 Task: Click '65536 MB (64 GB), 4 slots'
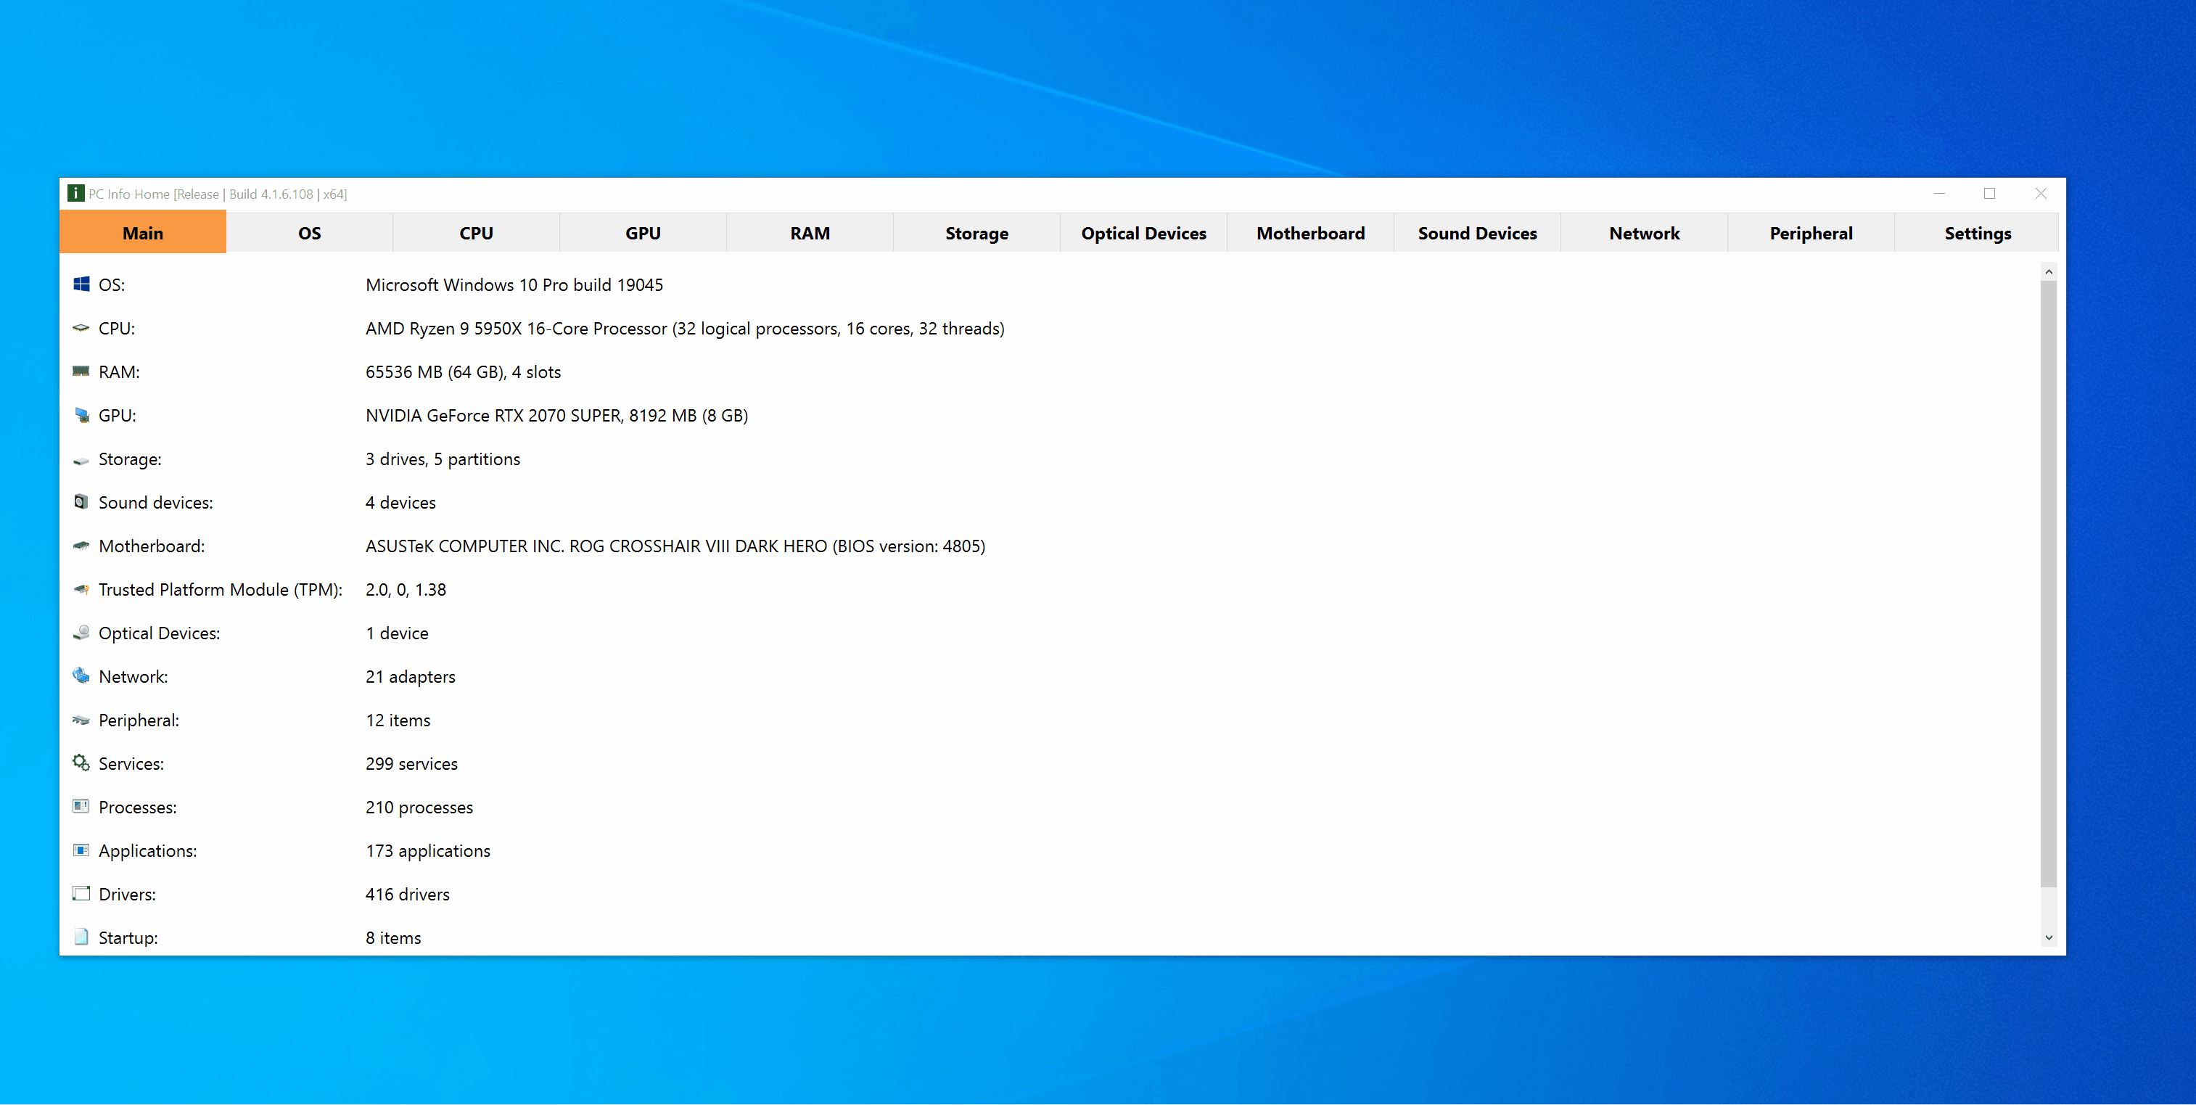pos(463,371)
